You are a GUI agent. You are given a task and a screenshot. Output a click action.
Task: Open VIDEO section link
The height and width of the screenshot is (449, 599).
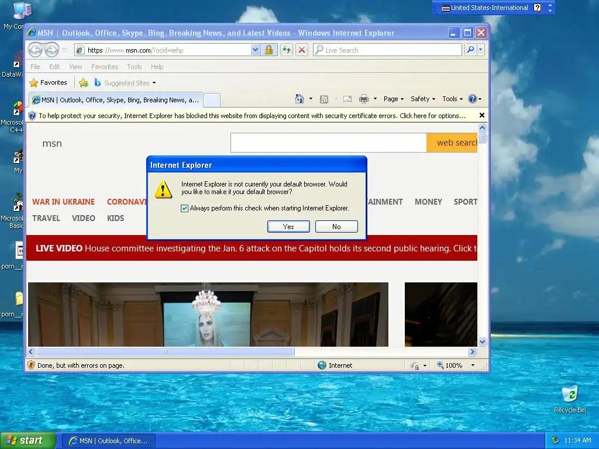(x=83, y=218)
